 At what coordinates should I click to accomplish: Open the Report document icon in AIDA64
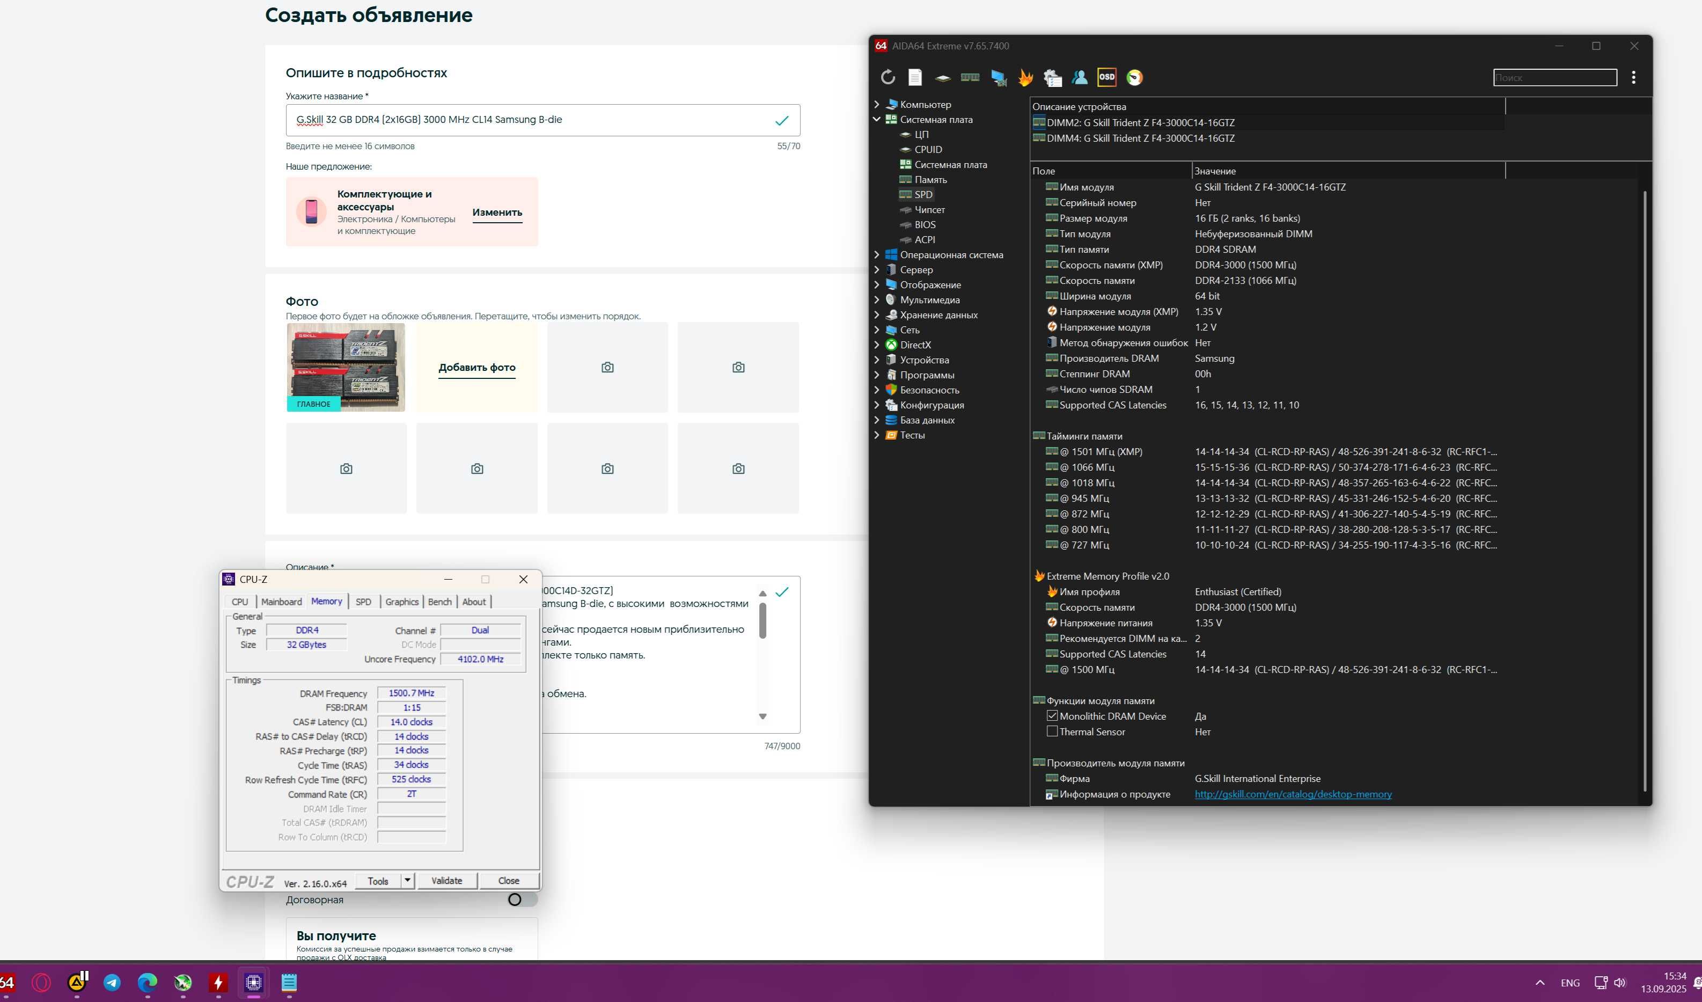pos(914,77)
